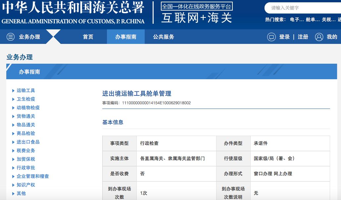Switch to the 首页 navigation tab
341x200 pixels.
[88, 37]
